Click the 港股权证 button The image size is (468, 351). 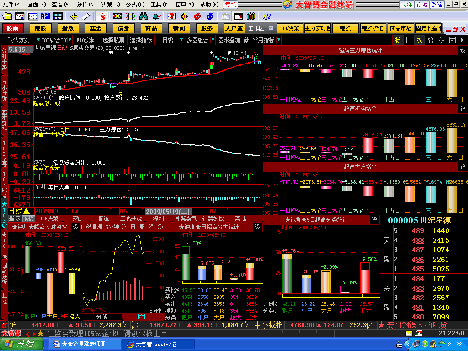point(372,28)
